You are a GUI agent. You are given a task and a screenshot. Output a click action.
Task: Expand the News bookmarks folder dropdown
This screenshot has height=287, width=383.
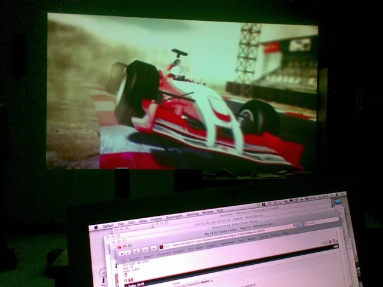coord(147,257)
